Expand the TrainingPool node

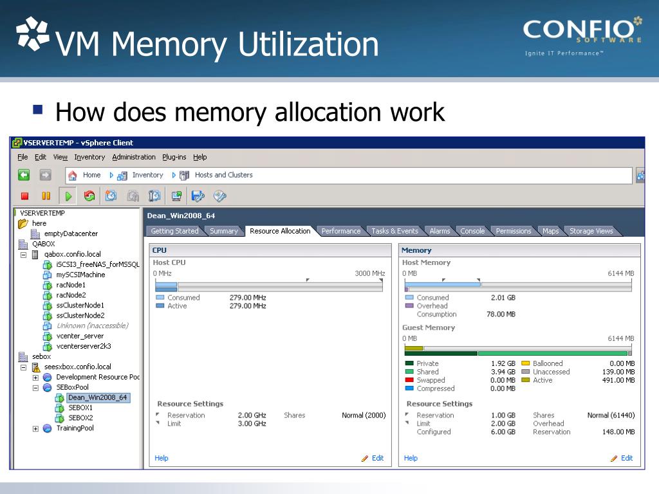[36, 428]
